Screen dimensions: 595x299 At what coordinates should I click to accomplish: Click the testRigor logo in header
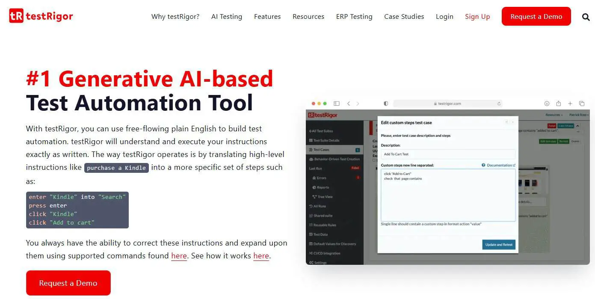(41, 16)
